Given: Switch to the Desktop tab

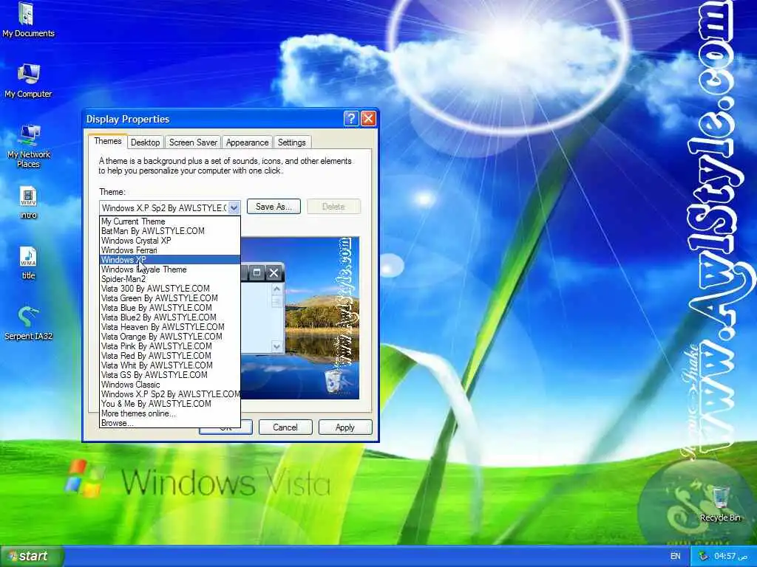Looking at the screenshot, I should coord(146,142).
